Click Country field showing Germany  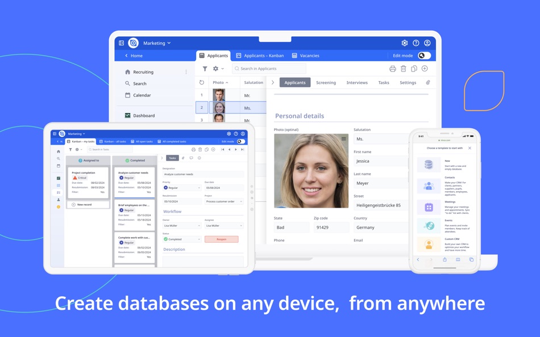click(381, 228)
